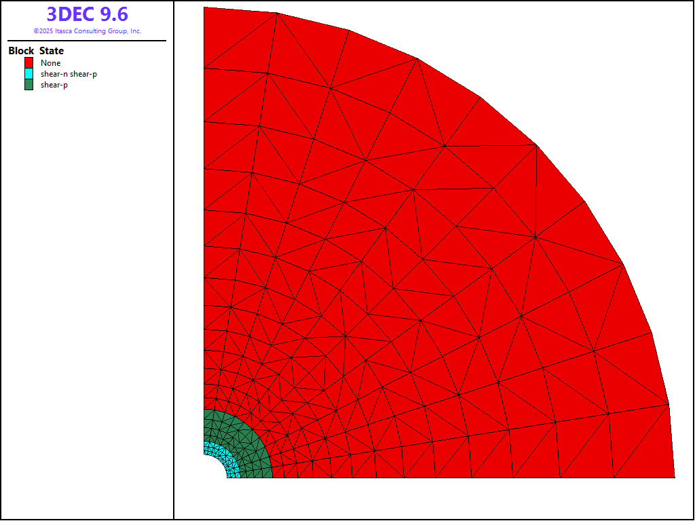Viewport: 695px width, 521px height.
Task: Select the word State in legend heading
Action: click(52, 51)
